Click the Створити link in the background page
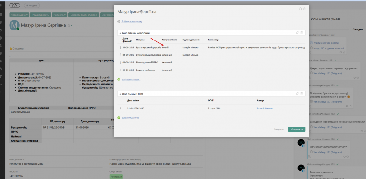Viewport: 366px width, 179px height. click(18, 49)
